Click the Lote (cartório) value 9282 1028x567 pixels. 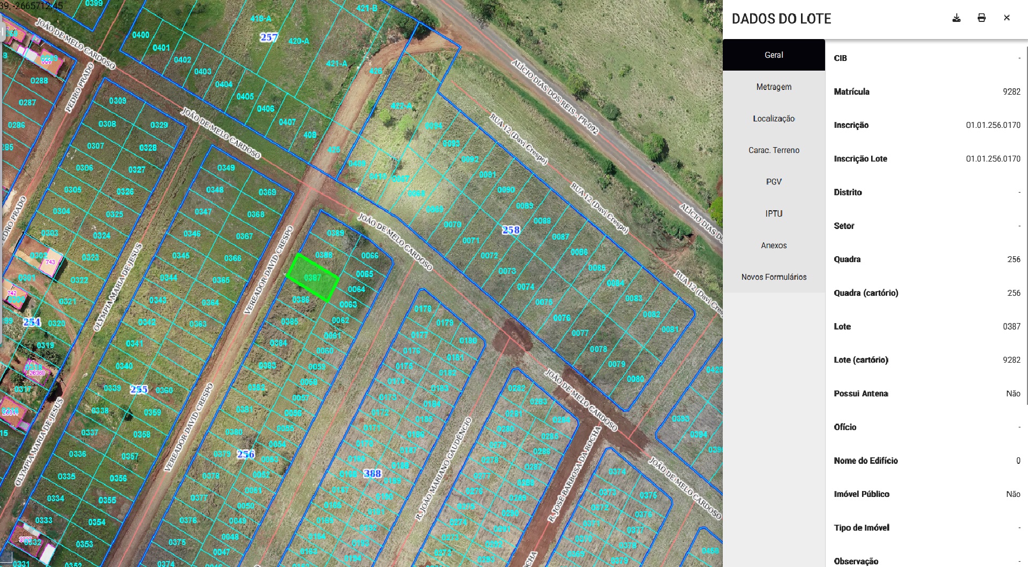click(1011, 360)
